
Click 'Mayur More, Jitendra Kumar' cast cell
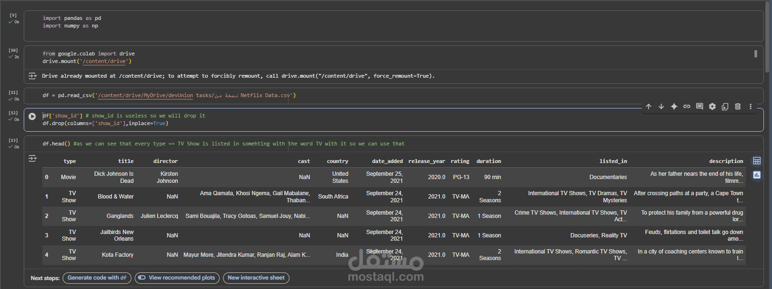[247, 255]
